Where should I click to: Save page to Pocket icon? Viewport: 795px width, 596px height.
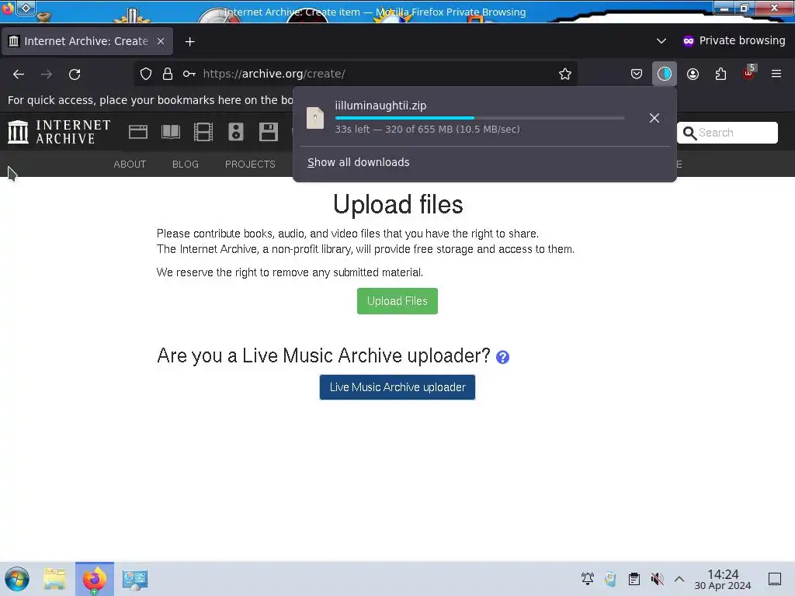click(637, 74)
